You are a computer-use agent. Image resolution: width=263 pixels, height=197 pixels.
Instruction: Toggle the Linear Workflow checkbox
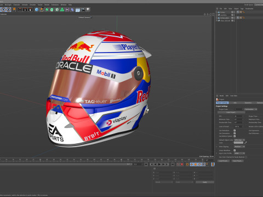[235, 150]
